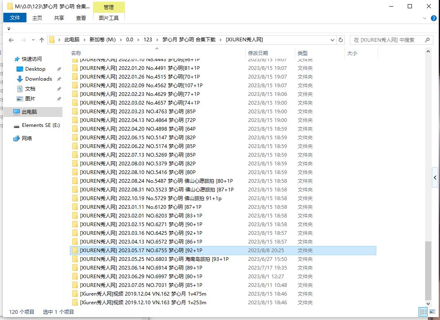
Task: Open Downloads in Quick access
Action: pyautogui.click(x=38, y=79)
